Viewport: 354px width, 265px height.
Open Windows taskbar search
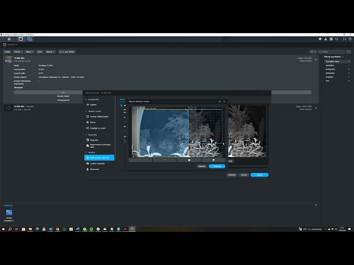(x=10, y=229)
